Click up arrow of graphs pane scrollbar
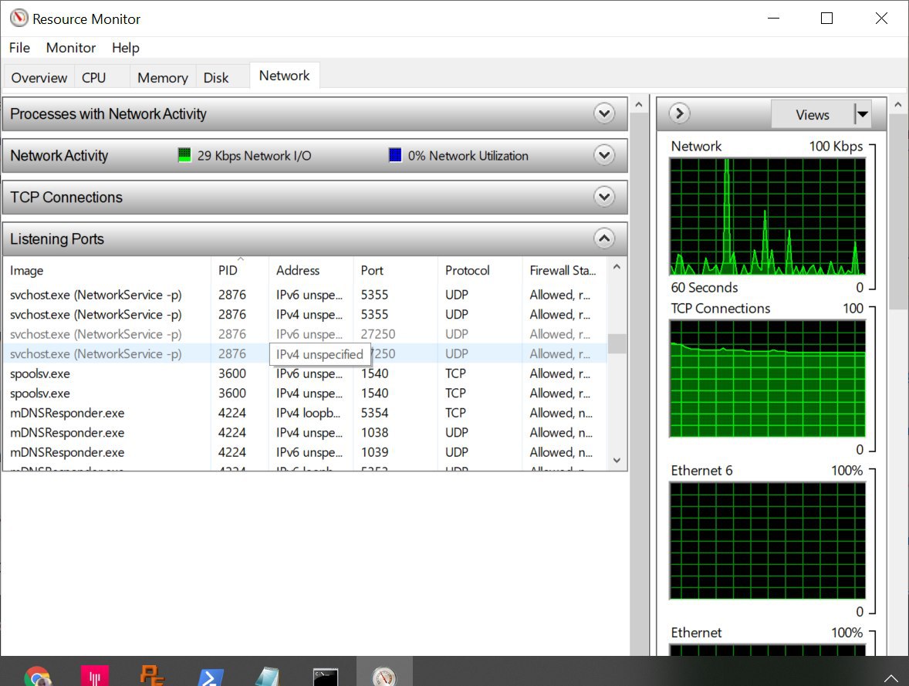Screen dimensions: 909x686 point(898,105)
